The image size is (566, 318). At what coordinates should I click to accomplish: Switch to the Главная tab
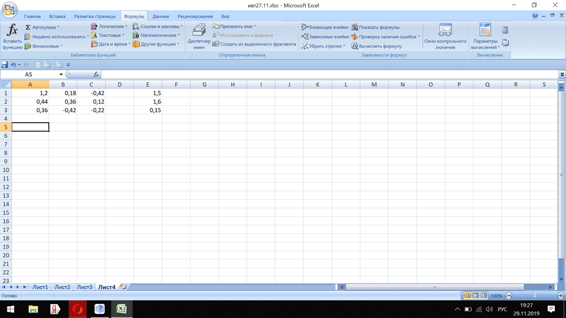[x=32, y=16]
